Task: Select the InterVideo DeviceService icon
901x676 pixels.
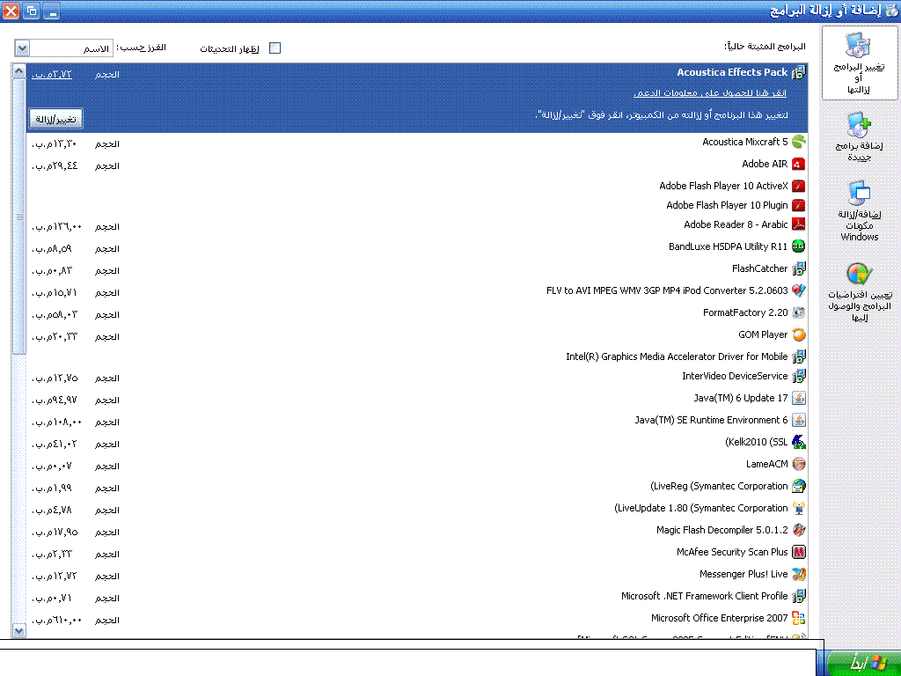Action: coord(799,376)
